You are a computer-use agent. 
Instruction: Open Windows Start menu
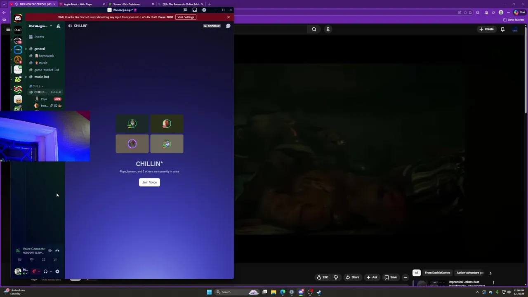(209, 292)
